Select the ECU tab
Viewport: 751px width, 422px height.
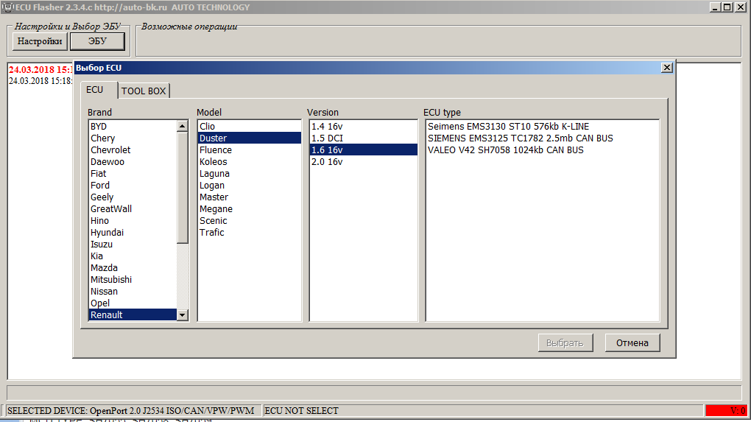pyautogui.click(x=95, y=90)
